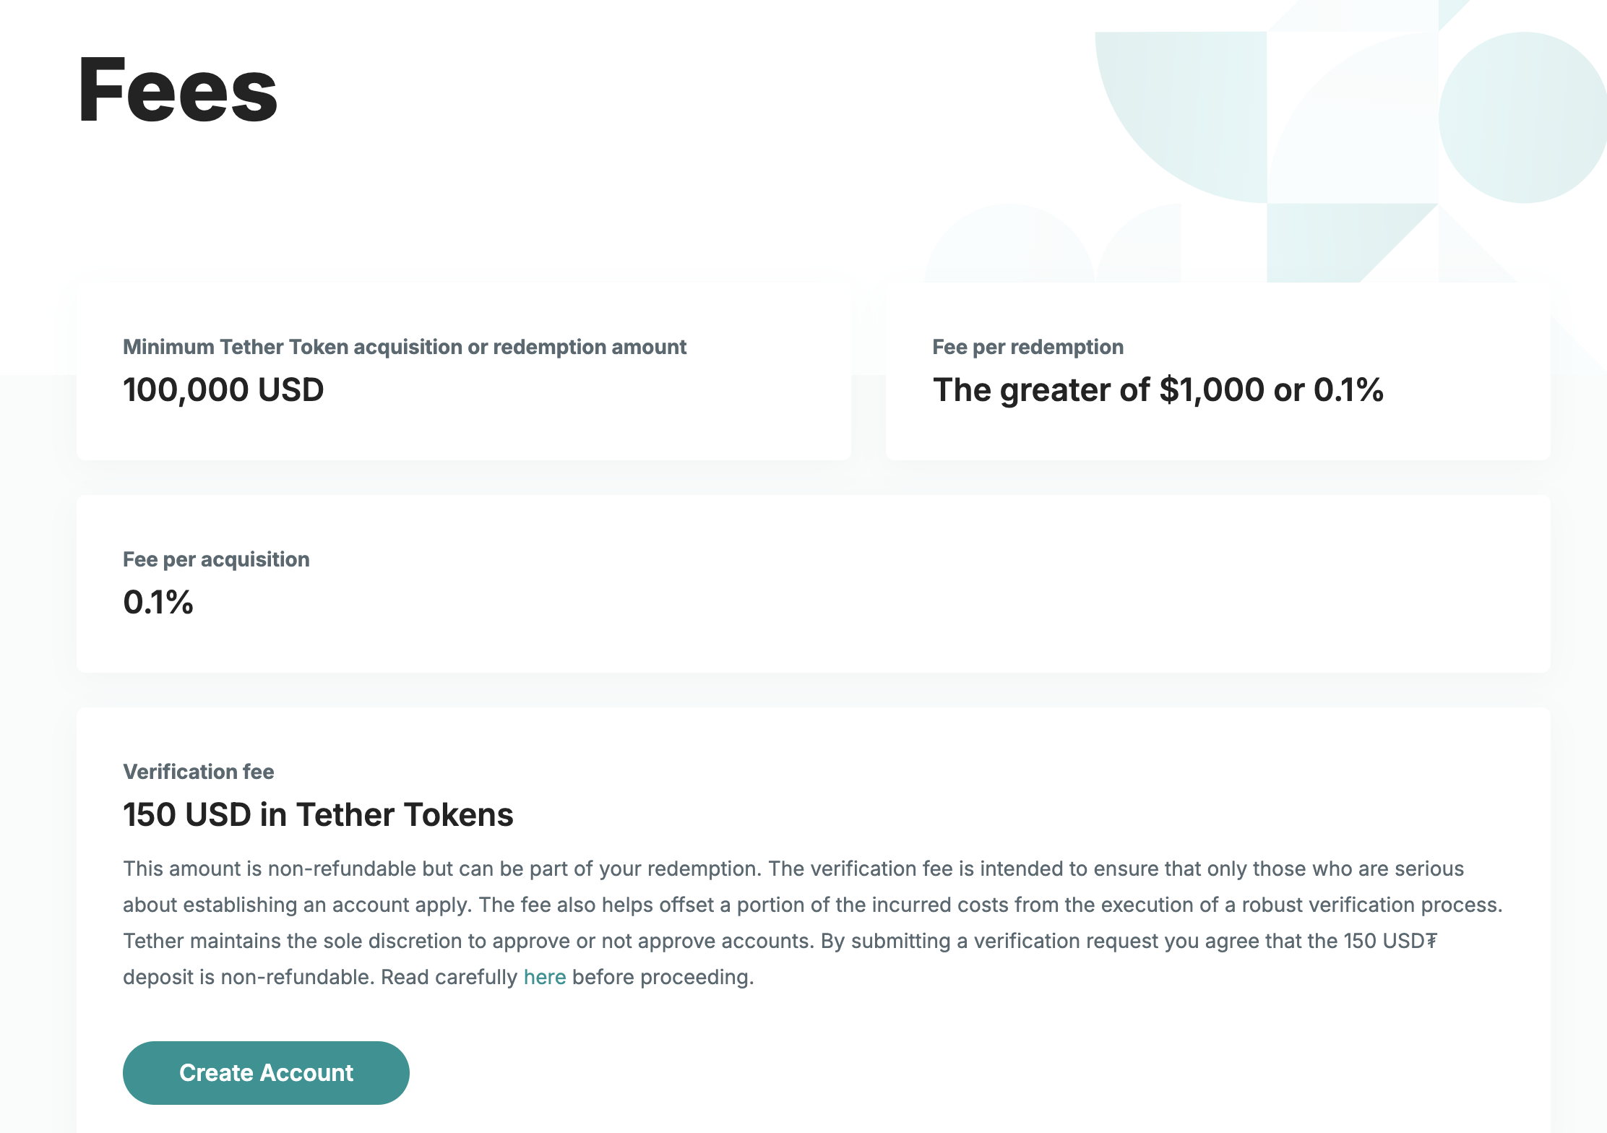Click the 'Fee per acquisition' label
This screenshot has width=1607, height=1133.
click(216, 559)
